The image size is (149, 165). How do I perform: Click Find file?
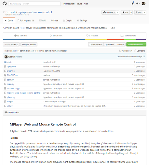point(121,44)
